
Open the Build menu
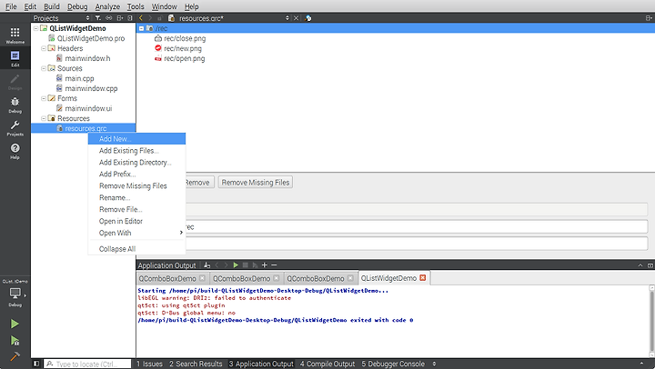pyautogui.click(x=52, y=6)
